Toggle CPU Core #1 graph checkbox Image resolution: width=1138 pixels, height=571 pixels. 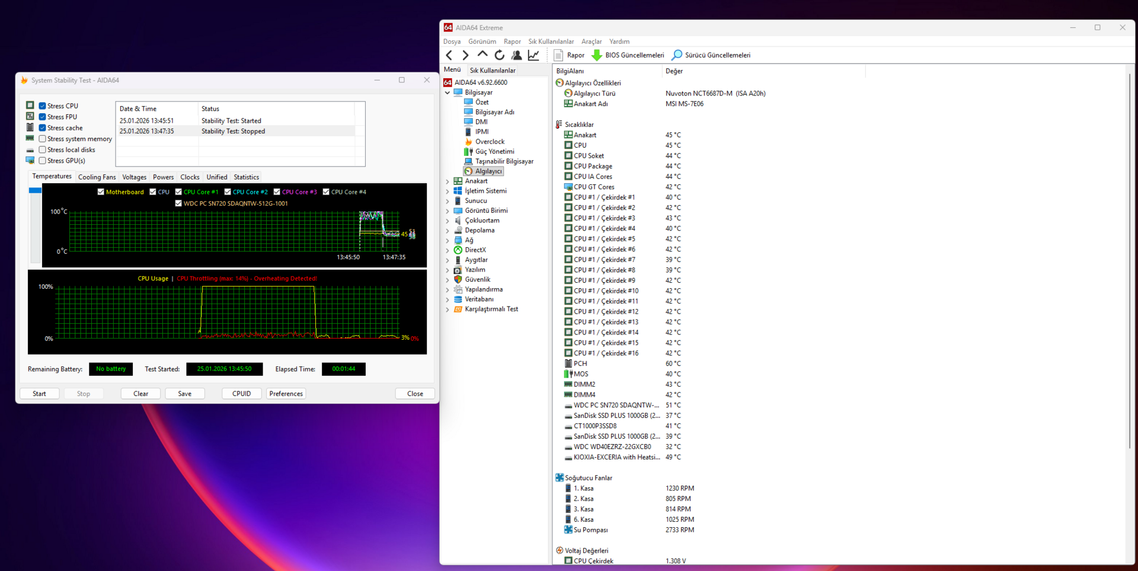(178, 192)
